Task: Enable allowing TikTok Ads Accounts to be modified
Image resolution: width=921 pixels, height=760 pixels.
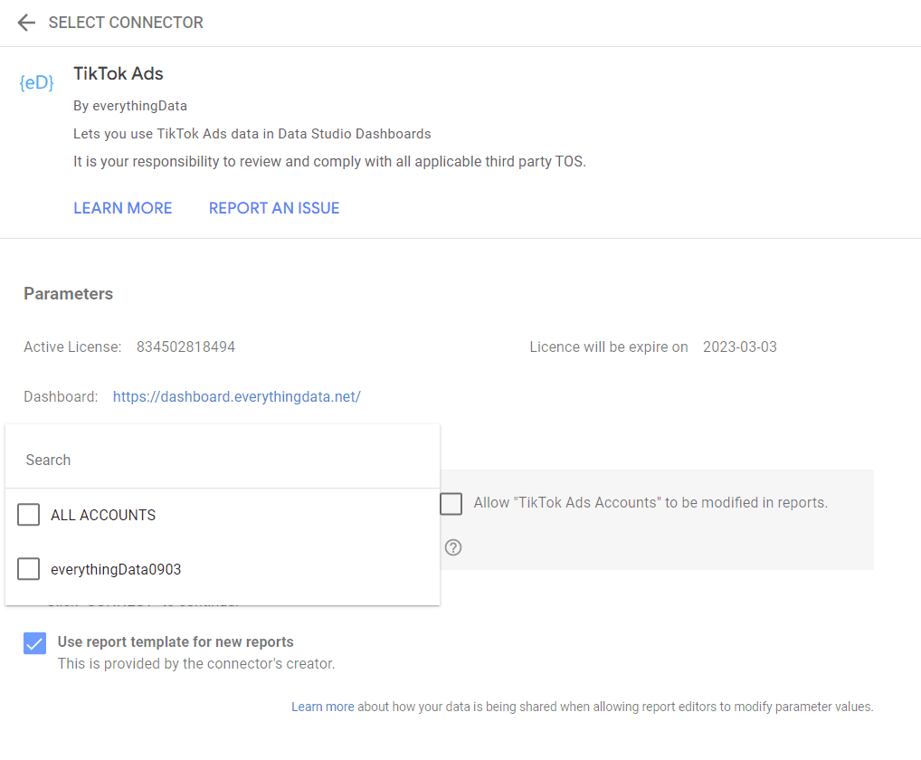Action: click(x=451, y=503)
